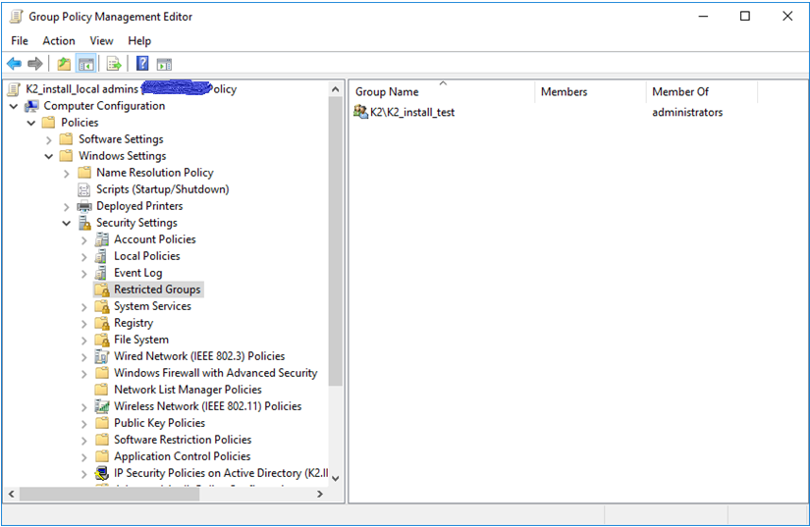Image resolution: width=810 pixels, height=527 pixels.
Task: Click horizontal scrollbar right arrow
Action: pyautogui.click(x=320, y=494)
